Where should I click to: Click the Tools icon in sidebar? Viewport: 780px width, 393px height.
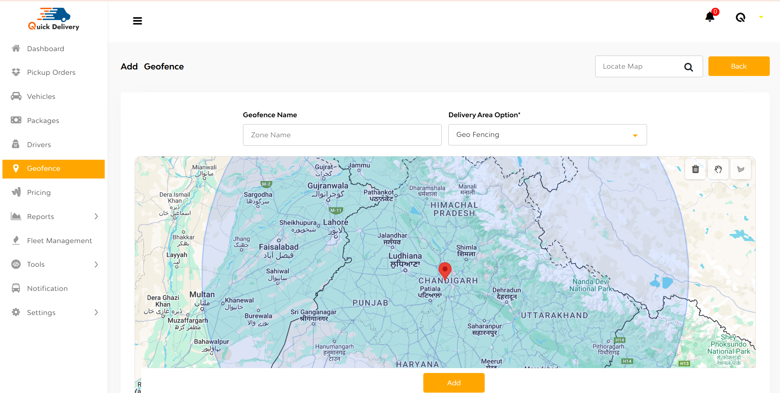point(16,264)
